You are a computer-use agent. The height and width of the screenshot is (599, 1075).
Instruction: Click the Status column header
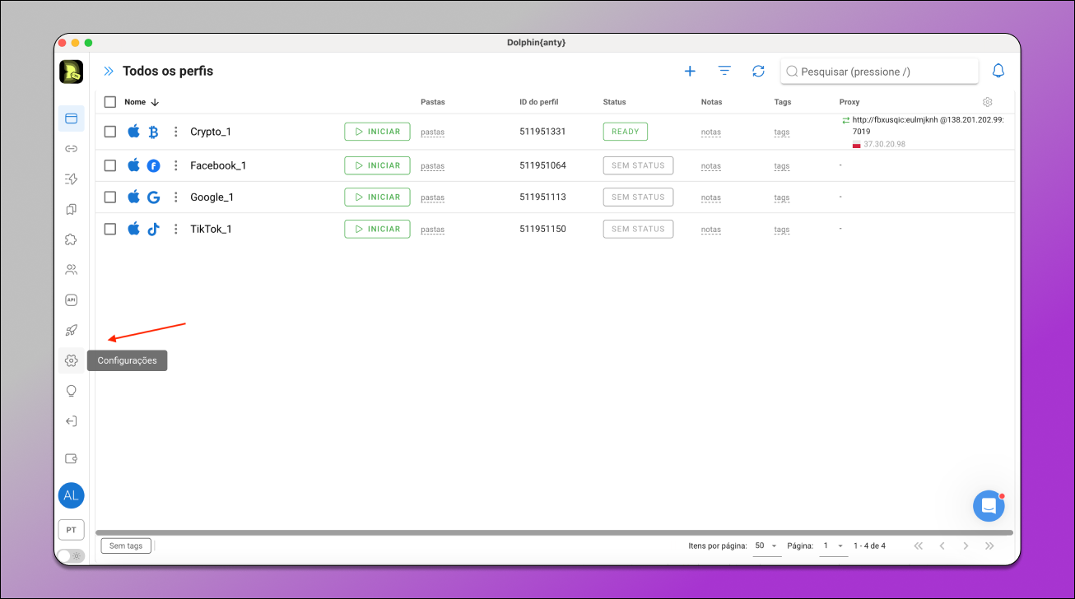[x=614, y=102]
